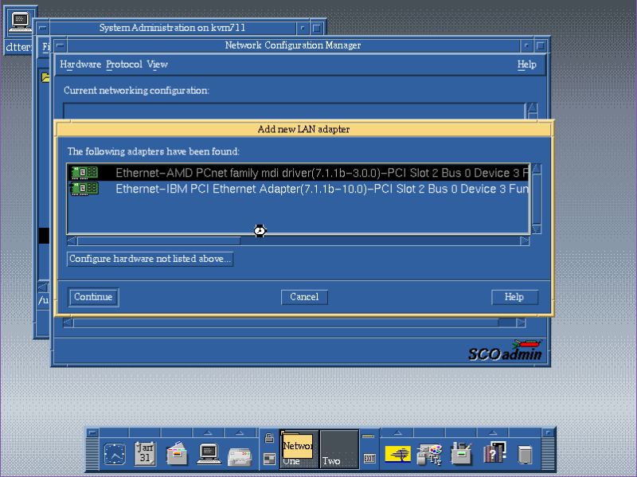Launch the terminal from the front panel
This screenshot has width=637, height=477.
(208, 452)
